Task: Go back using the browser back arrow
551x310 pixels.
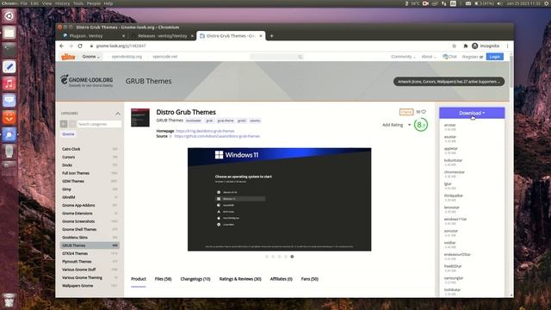Action: point(62,46)
